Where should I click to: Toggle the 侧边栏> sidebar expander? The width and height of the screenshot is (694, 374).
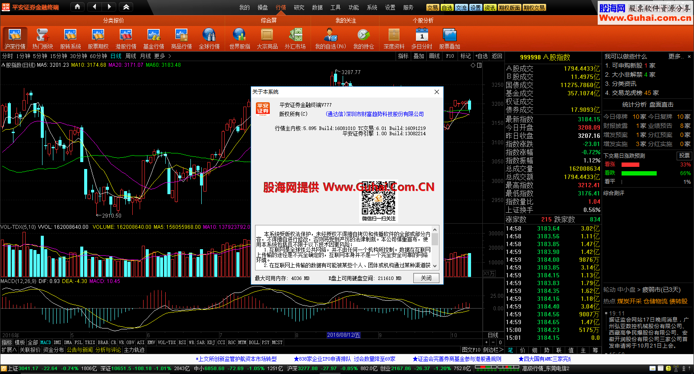pos(493,350)
